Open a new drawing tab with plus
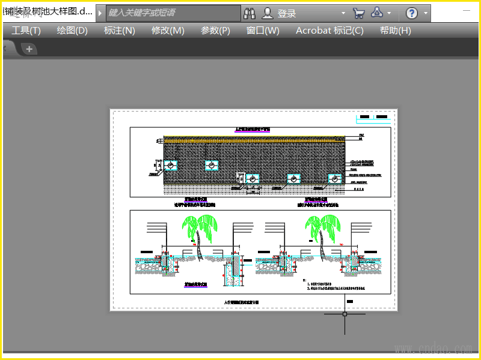 [x=28, y=49]
